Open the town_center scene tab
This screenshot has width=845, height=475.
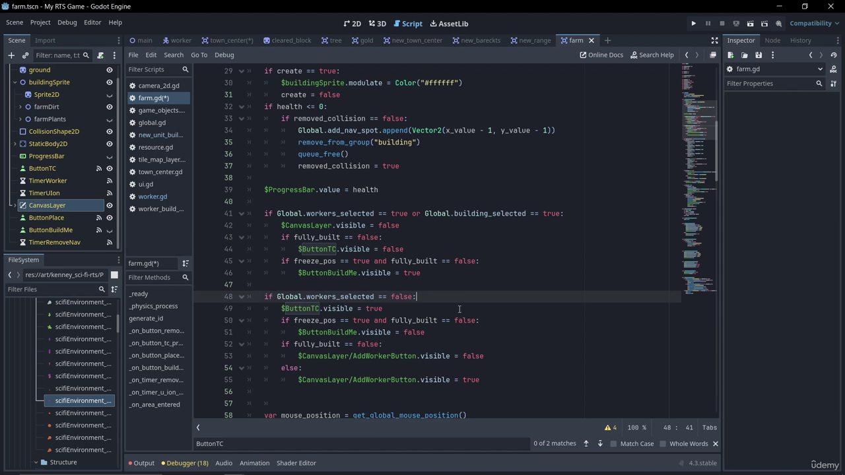(x=228, y=40)
